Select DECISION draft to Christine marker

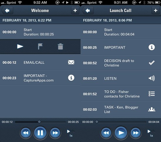click(121, 63)
